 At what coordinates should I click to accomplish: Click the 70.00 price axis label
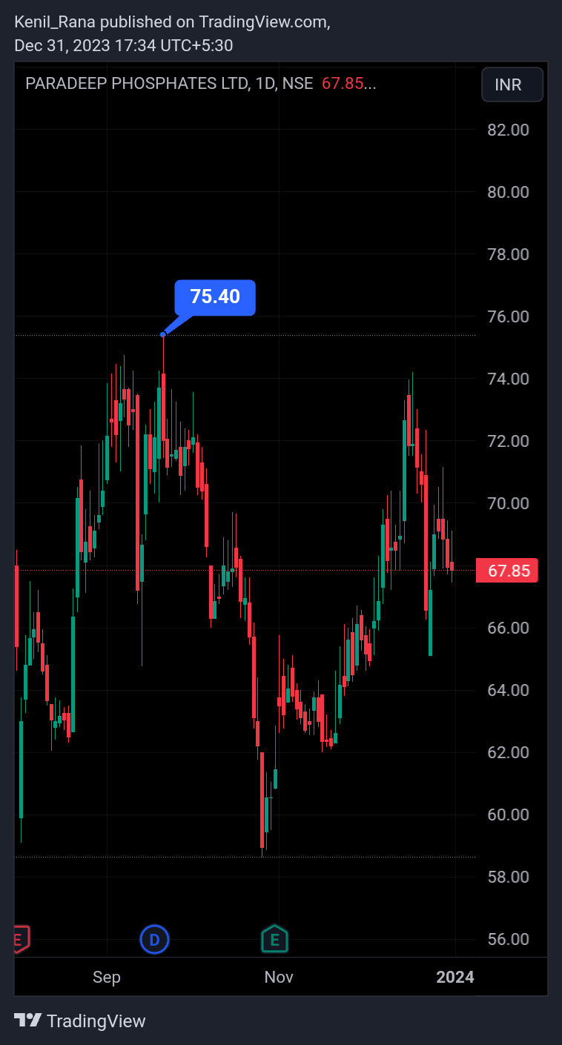tap(508, 503)
